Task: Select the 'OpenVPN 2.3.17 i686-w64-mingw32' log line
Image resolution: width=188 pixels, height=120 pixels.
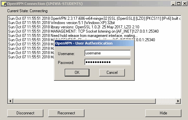Action: point(94,18)
